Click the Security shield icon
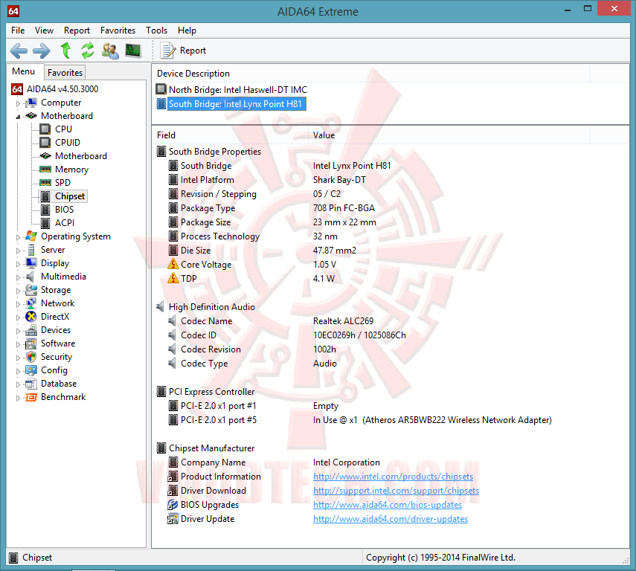This screenshot has width=636, height=571. click(x=31, y=356)
